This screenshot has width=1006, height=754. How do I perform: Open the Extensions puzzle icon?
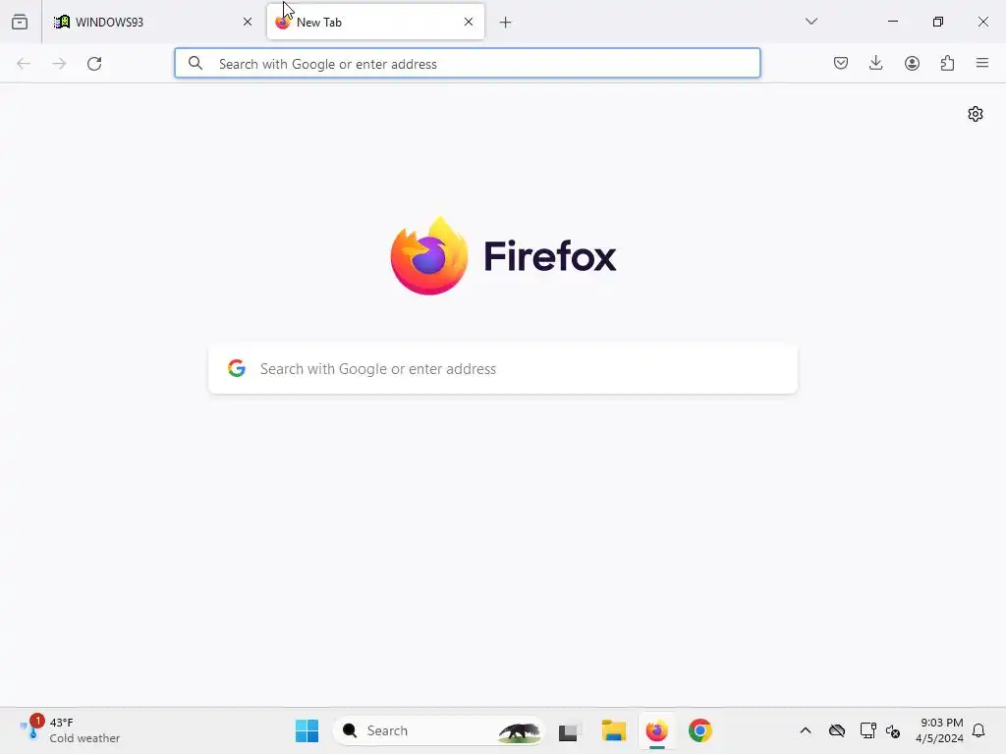pyautogui.click(x=947, y=63)
